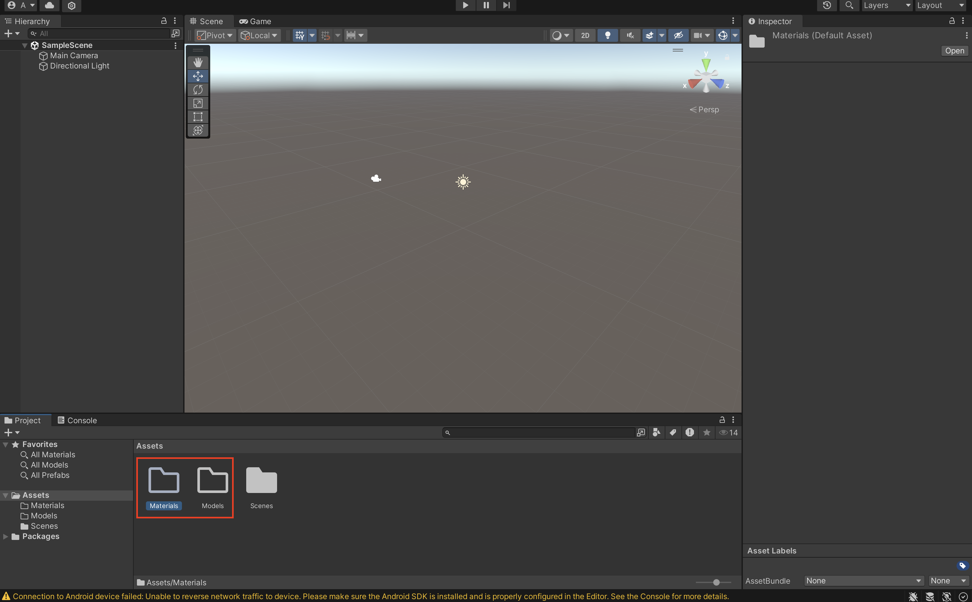Open the Layers dropdown
972x602 pixels.
887,5
